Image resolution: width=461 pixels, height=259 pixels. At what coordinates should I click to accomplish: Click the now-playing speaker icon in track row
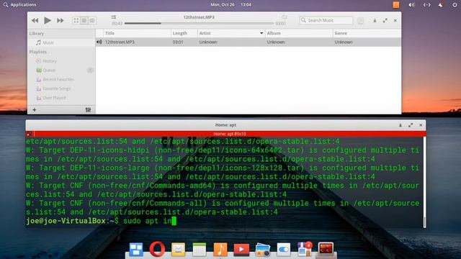[99, 42]
